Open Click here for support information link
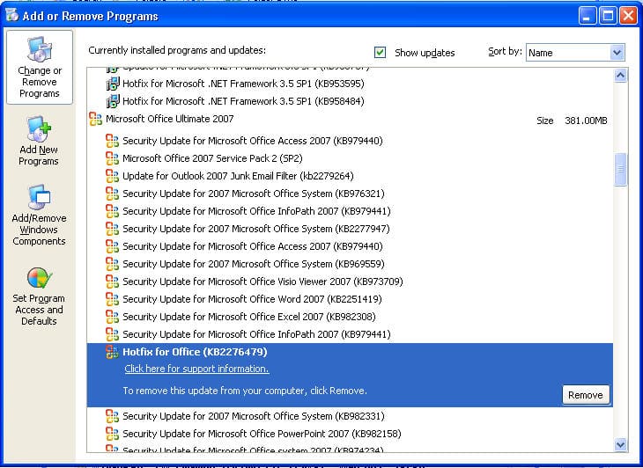The width and height of the screenshot is (643, 468). coord(196,369)
